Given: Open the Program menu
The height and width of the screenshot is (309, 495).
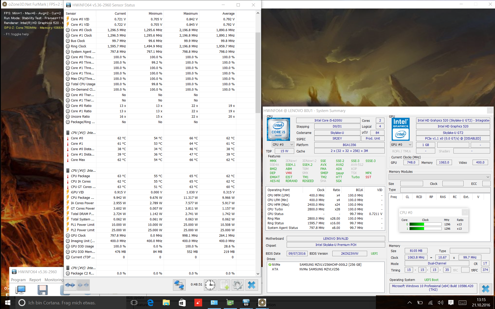Looking at the screenshot, I should point(18,280).
